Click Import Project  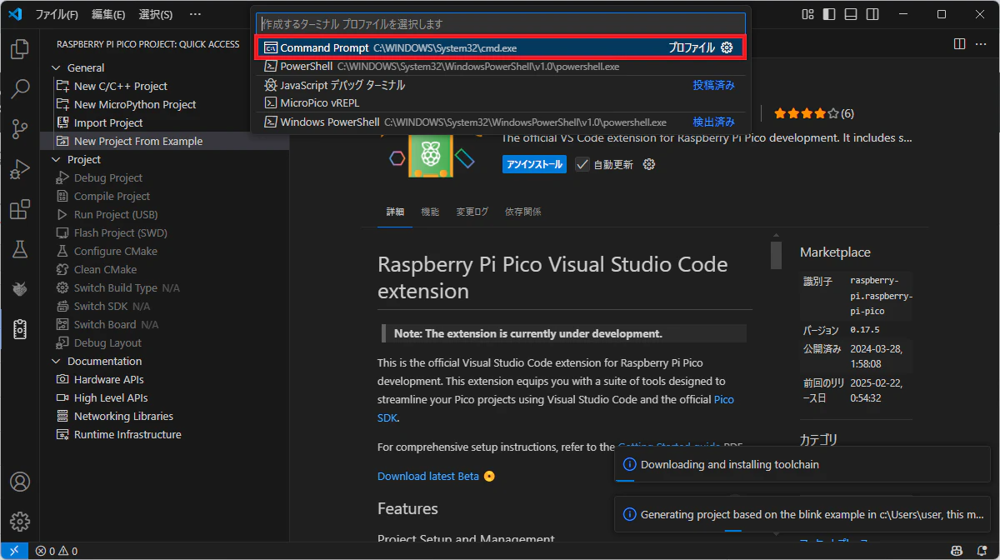[108, 122]
